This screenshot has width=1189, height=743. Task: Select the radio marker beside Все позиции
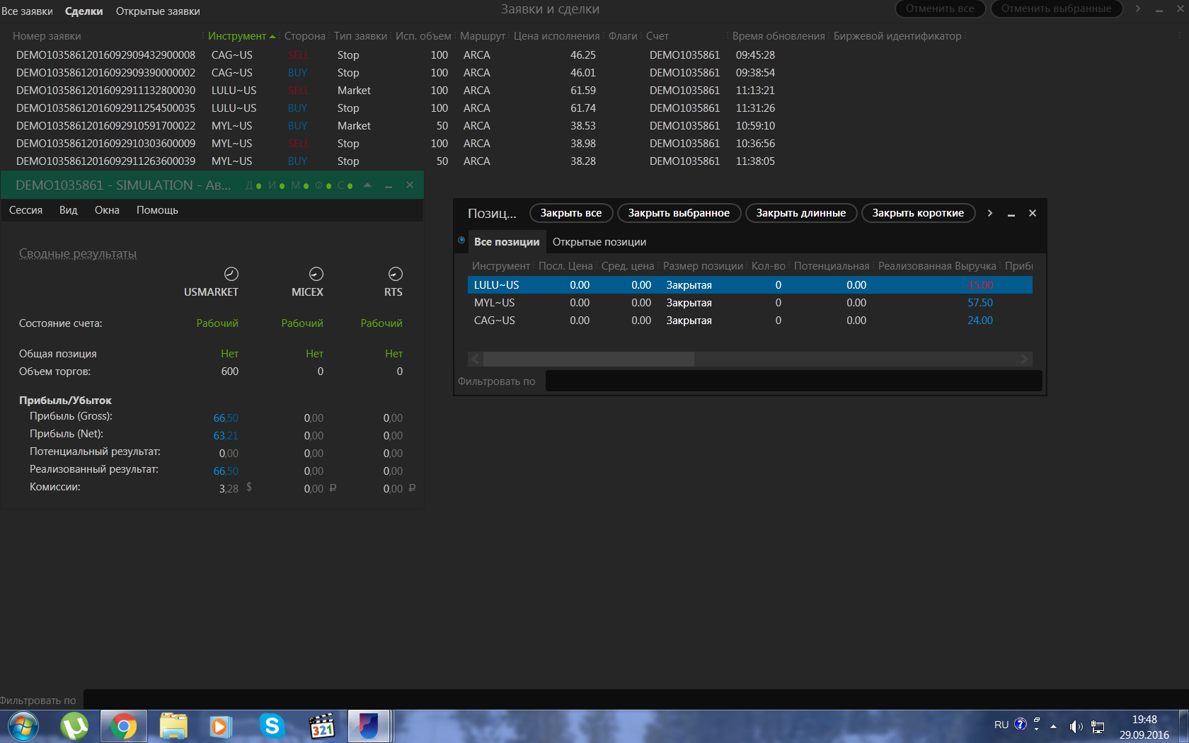pos(461,240)
